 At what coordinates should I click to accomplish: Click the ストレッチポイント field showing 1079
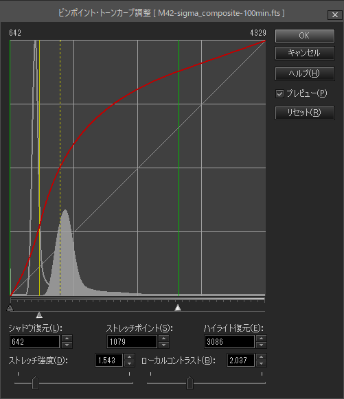coord(132,342)
